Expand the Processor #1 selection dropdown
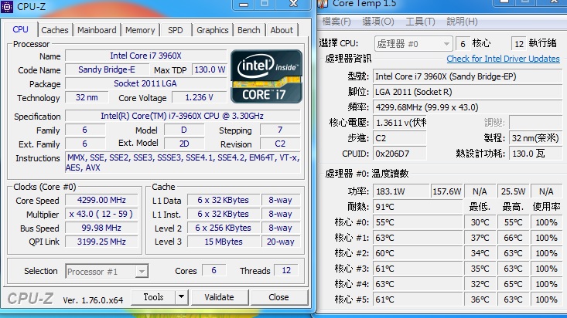The height and width of the screenshot is (318, 567). pyautogui.click(x=107, y=272)
